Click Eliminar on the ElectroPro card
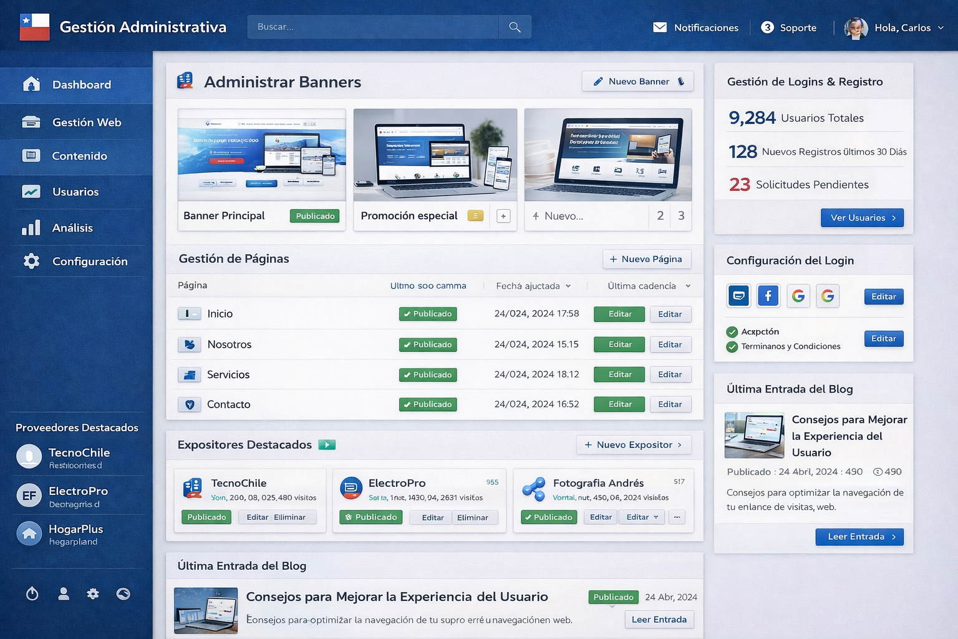958x639 pixels. click(x=473, y=517)
